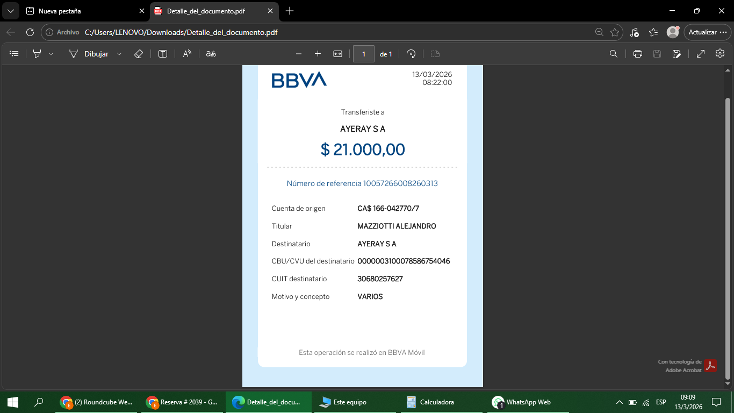
Task: Open the table of contents sidebar
Action: pyautogui.click(x=15, y=54)
